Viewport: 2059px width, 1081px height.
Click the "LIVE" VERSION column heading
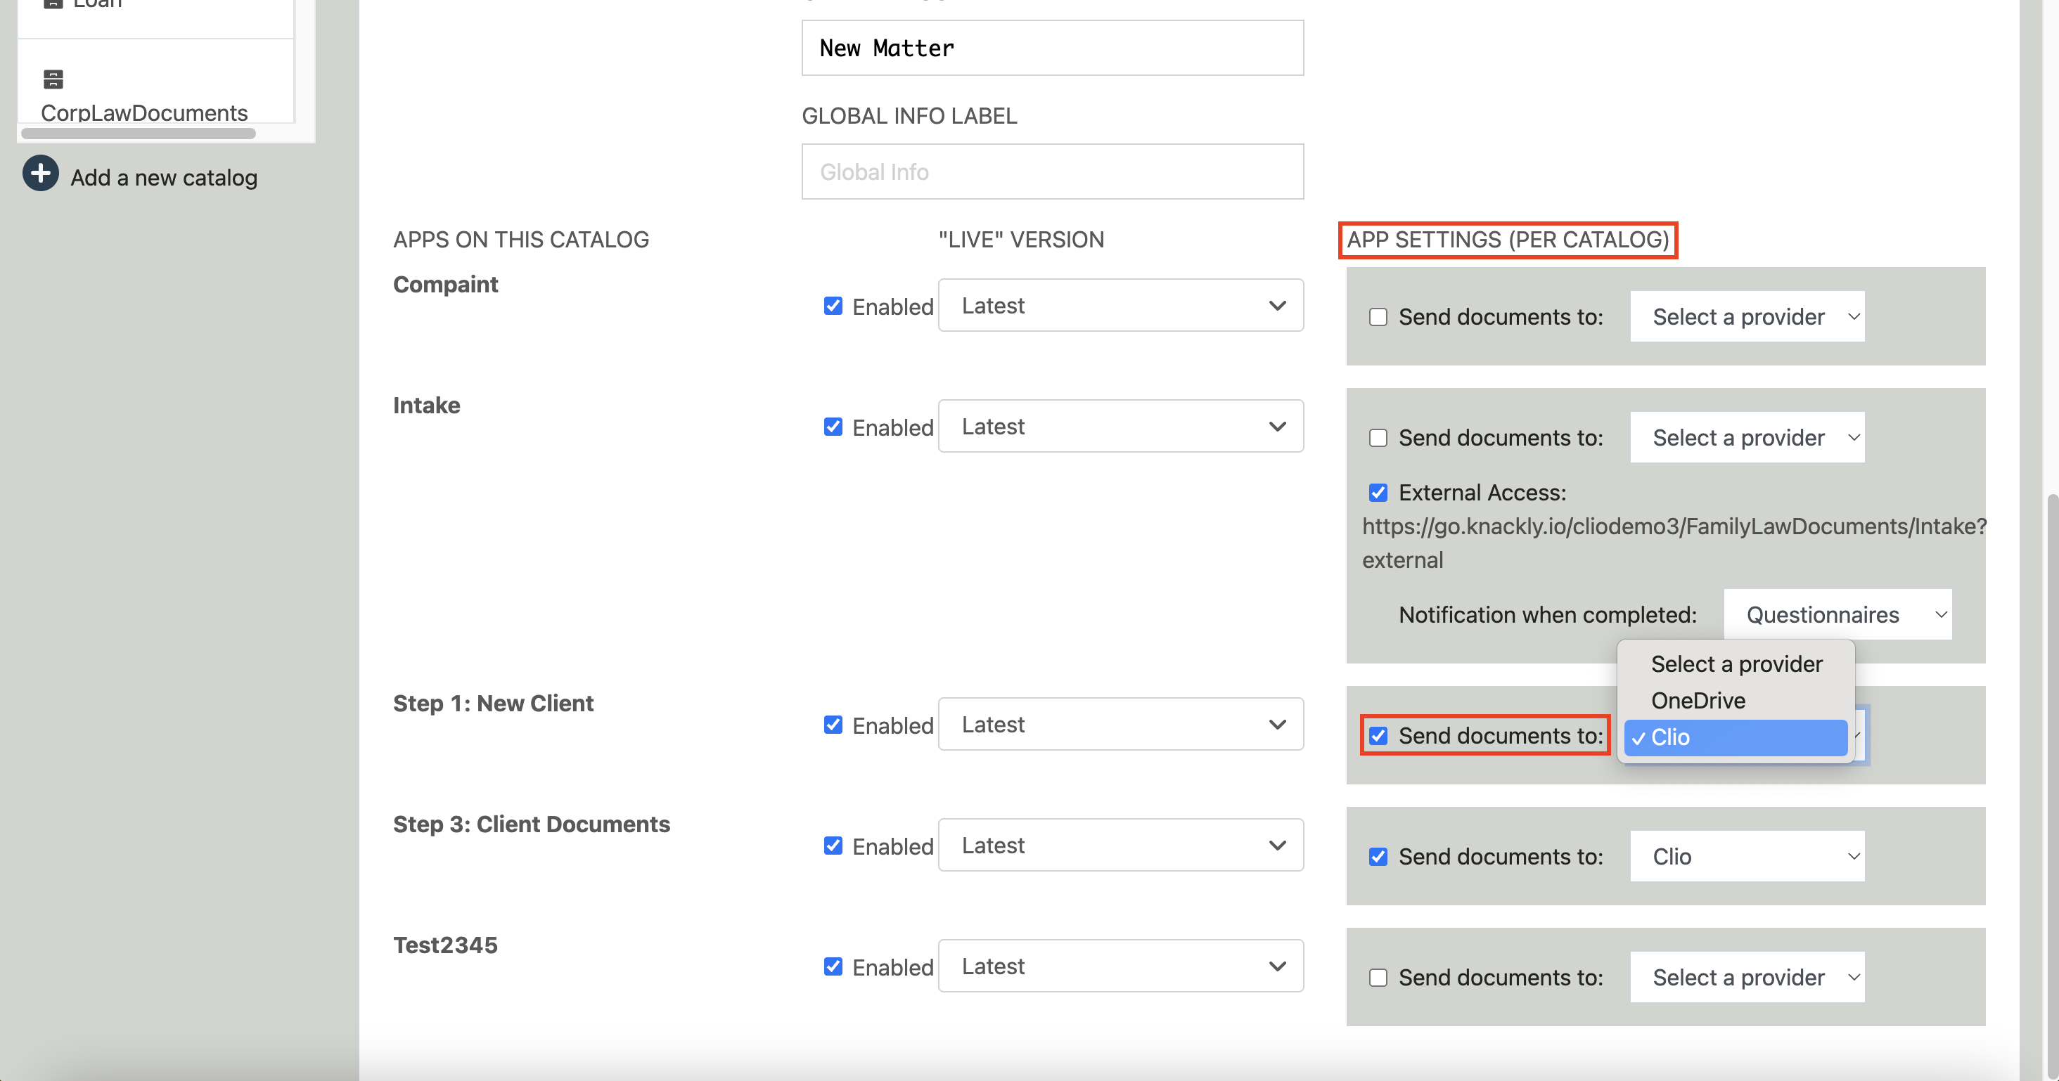[1020, 240]
